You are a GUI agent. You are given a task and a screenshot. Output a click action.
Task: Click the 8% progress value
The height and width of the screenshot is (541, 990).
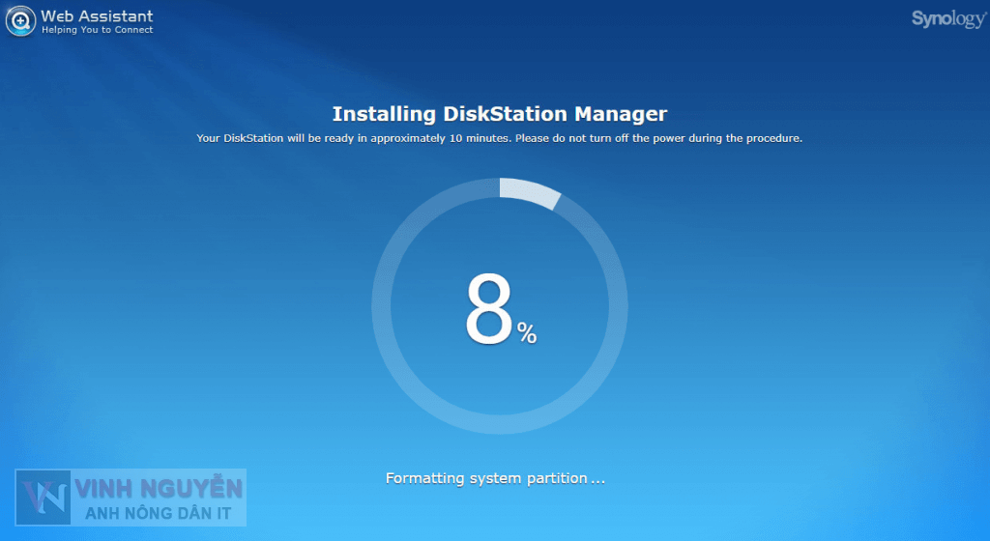(501, 309)
